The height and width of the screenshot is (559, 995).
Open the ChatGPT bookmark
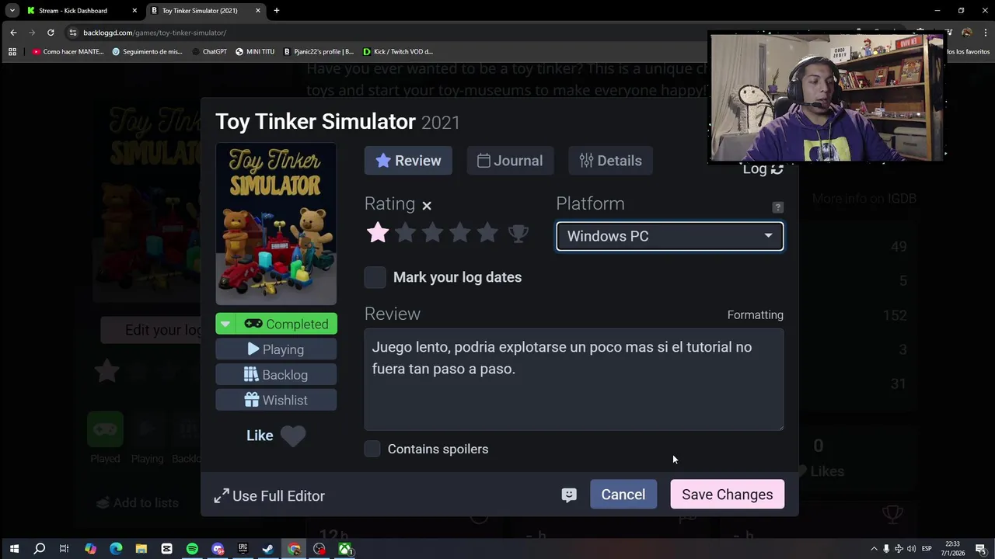[209, 51]
